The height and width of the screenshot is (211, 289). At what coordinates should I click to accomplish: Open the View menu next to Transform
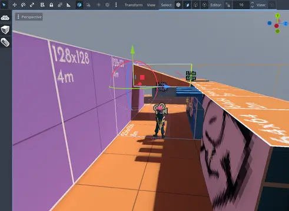pos(151,5)
